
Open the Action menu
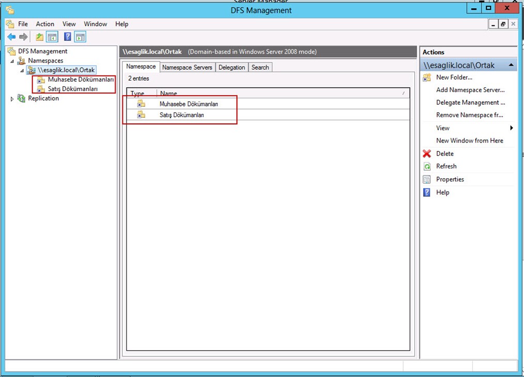point(45,24)
